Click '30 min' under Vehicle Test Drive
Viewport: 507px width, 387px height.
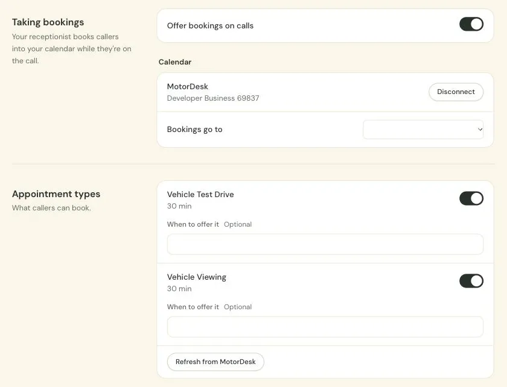[179, 206]
